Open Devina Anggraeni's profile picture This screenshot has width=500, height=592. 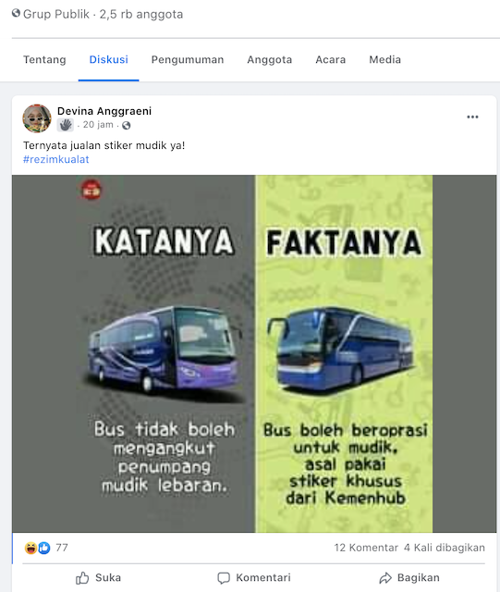coord(37,118)
